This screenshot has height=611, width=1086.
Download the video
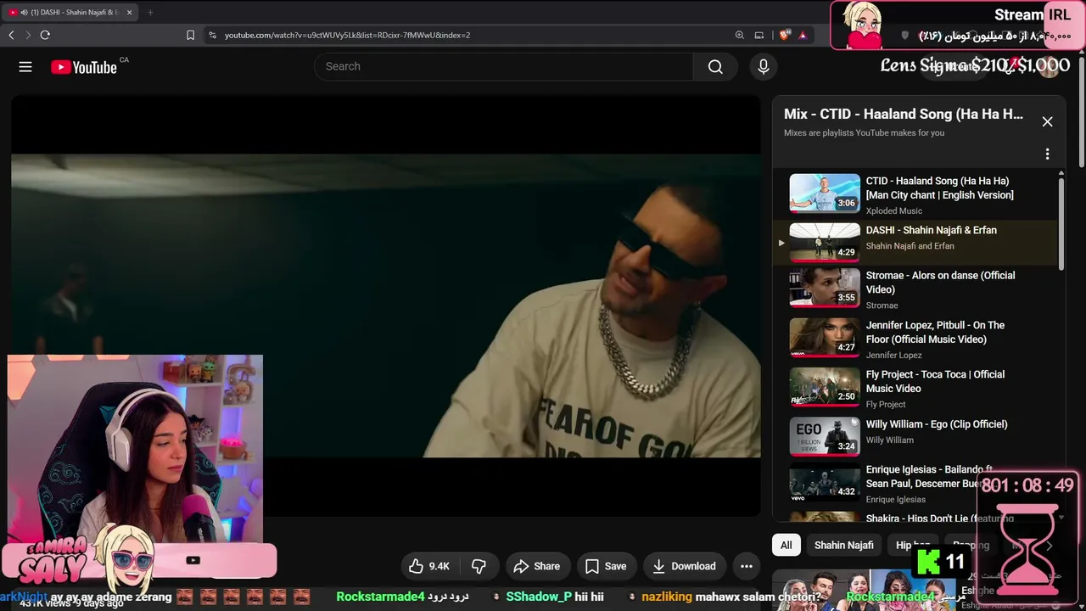684,566
